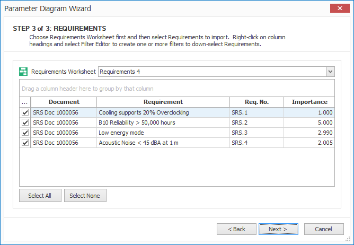This screenshot has height=245, width=354.
Task: Close the Parameter Diagram Wizard window
Action: pyautogui.click(x=339, y=8)
